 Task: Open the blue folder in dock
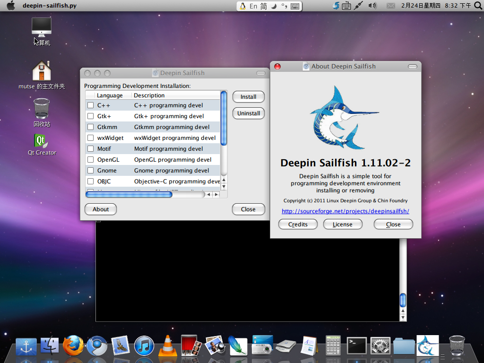click(404, 346)
